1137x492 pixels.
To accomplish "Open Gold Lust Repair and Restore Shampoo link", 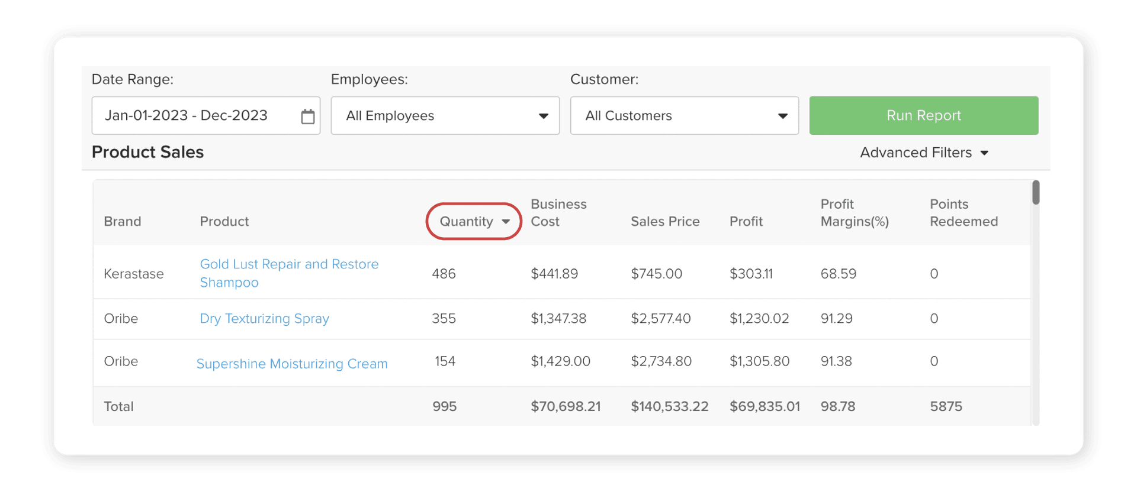I will [289, 273].
